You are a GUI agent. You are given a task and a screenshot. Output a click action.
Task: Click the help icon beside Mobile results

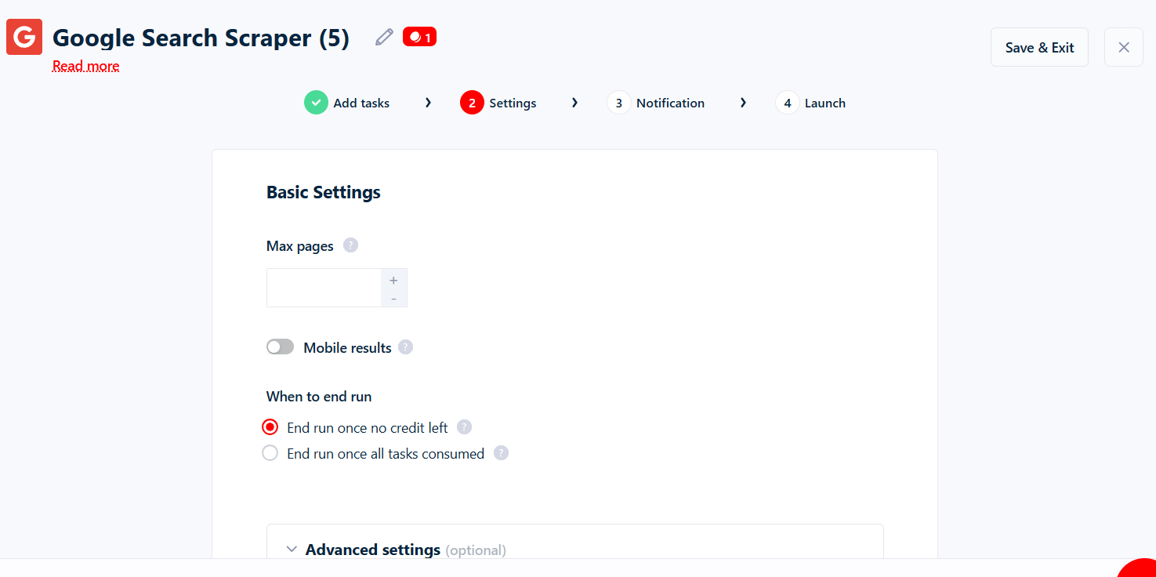pos(405,347)
